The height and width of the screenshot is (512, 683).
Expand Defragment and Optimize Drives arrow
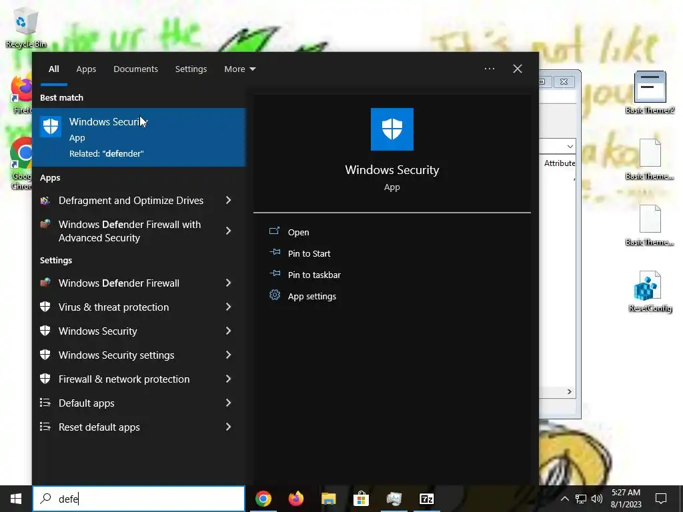pos(228,200)
